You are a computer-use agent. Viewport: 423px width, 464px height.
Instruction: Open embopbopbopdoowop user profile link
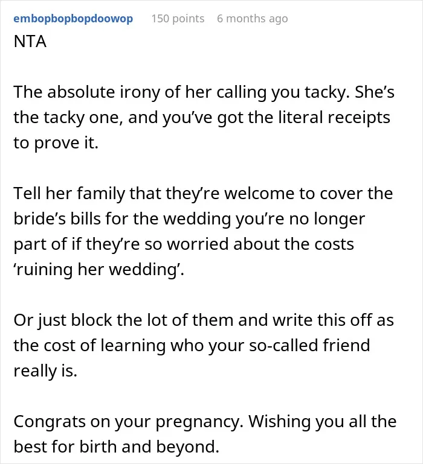pyautogui.click(x=73, y=19)
